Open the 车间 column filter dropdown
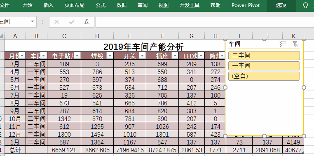The height and width of the screenshot is (156, 314). [44, 56]
